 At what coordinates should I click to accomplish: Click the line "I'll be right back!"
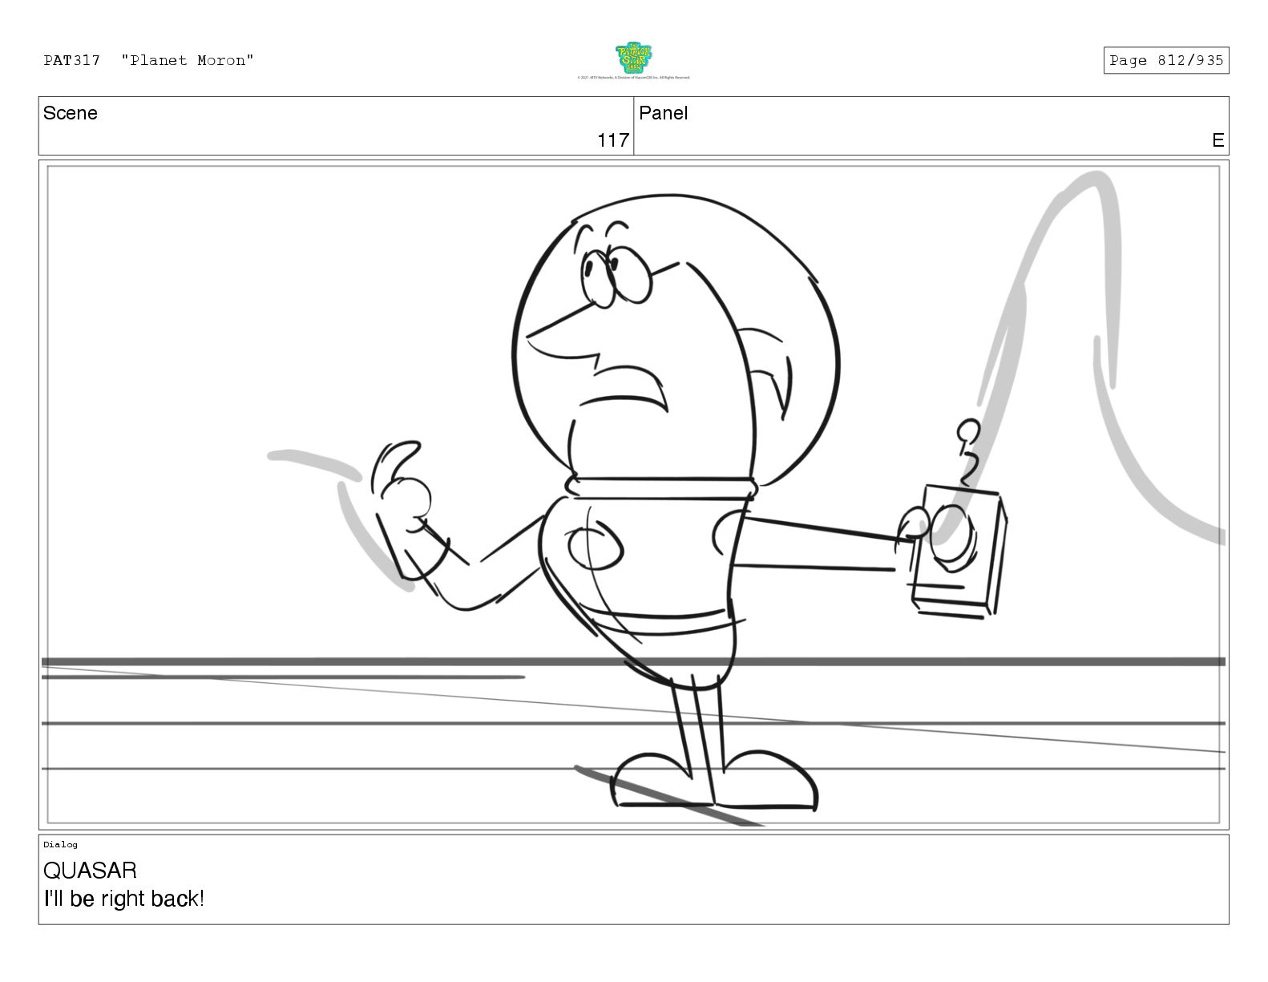(124, 899)
